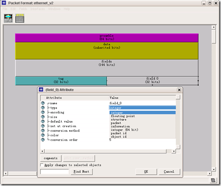Screen dimensions: 221x186
Task: Click the help icon beside conversion order
Action: tap(43, 140)
